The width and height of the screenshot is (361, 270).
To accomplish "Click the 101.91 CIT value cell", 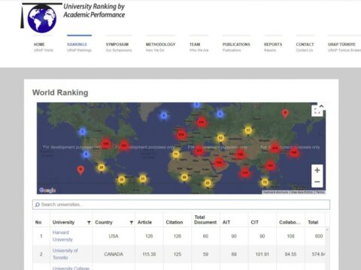I will pos(262,254).
